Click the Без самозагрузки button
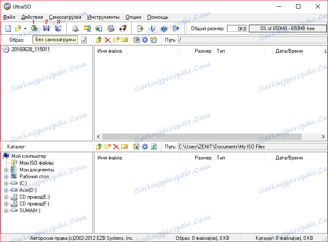The height and width of the screenshot is (242, 328). (x=55, y=40)
